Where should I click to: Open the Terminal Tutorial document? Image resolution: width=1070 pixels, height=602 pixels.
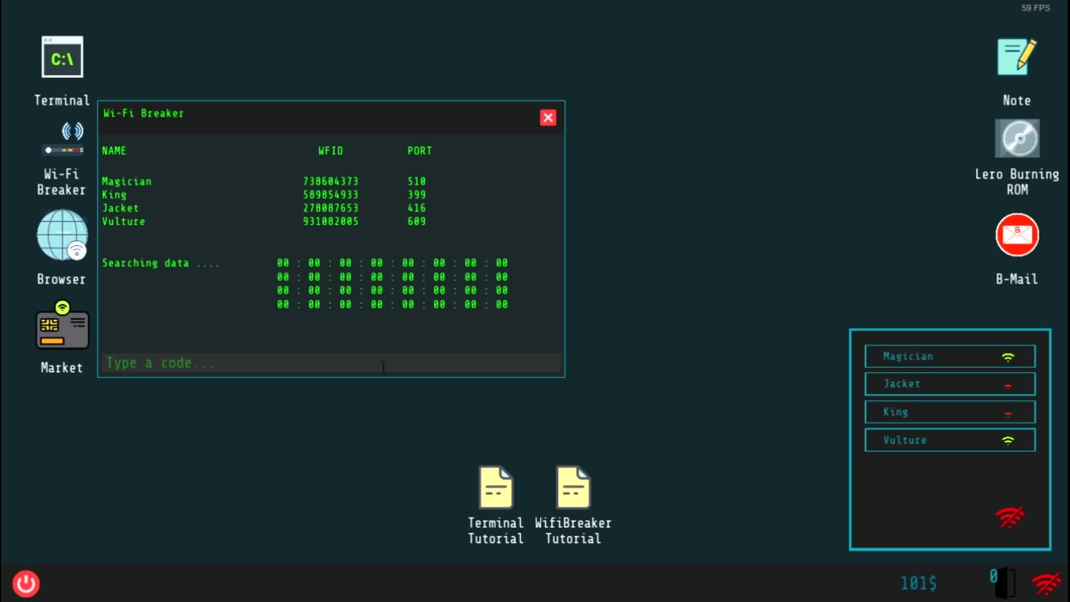pos(495,488)
